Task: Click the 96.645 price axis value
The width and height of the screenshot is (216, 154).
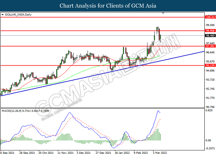Action: [x=210, y=52]
